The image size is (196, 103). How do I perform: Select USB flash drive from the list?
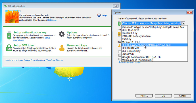[x=155, y=30]
